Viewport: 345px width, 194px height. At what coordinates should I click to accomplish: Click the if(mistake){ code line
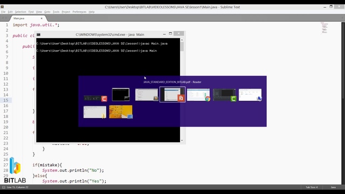47,165
